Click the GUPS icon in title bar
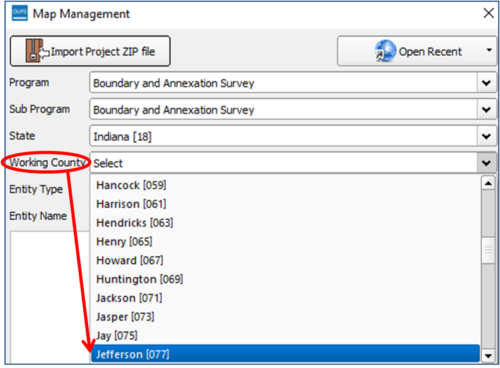This screenshot has width=500, height=368. (20, 13)
